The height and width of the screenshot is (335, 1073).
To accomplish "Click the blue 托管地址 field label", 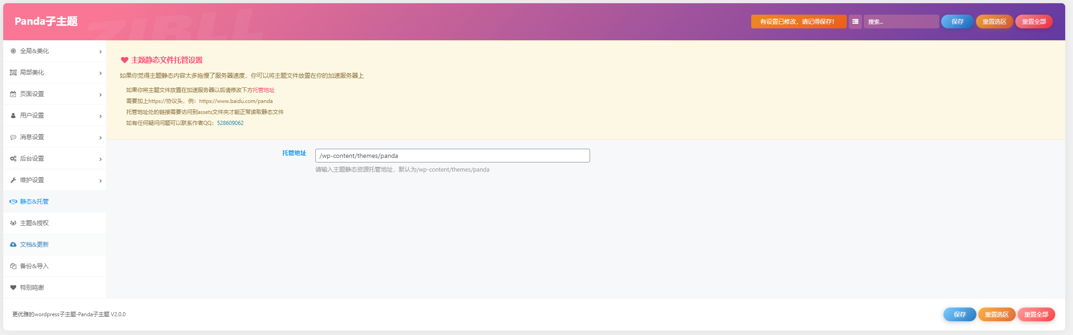I will [x=294, y=153].
